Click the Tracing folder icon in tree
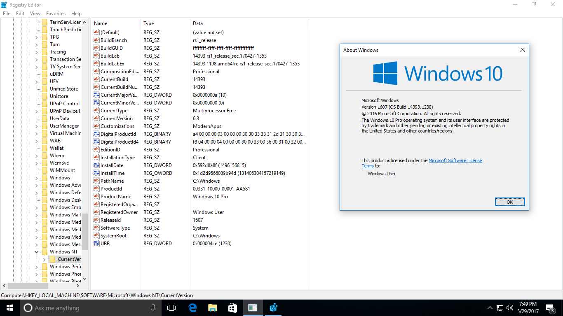 pyautogui.click(x=45, y=52)
